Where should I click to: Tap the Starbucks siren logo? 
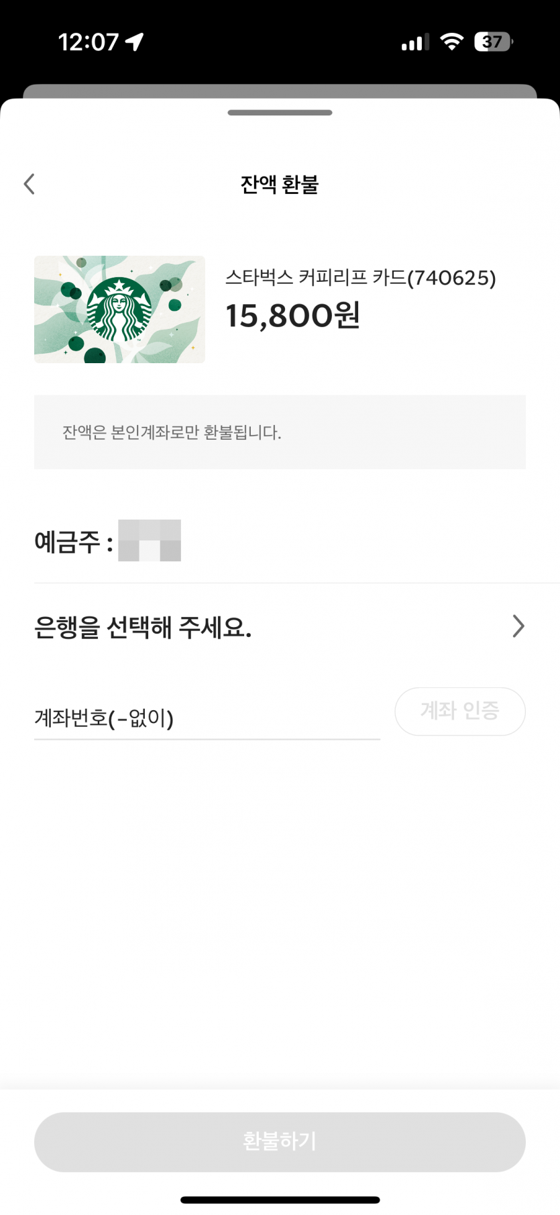point(119,309)
